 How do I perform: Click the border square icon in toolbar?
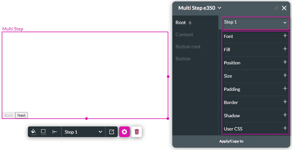(43, 132)
